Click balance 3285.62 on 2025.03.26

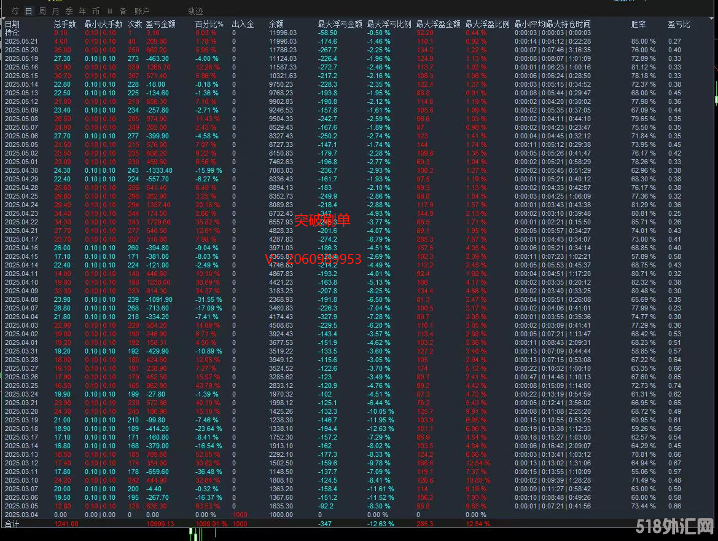coord(281,377)
